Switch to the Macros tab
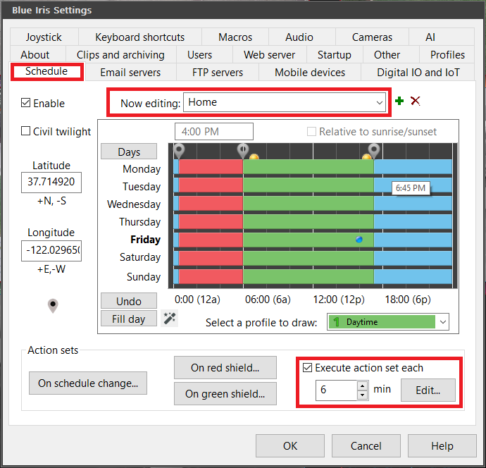486x468 pixels. point(235,37)
